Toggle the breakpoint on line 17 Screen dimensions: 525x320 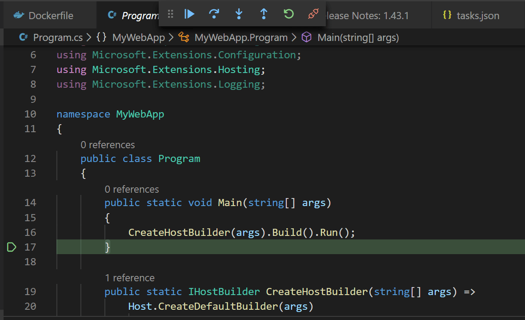[x=11, y=247]
